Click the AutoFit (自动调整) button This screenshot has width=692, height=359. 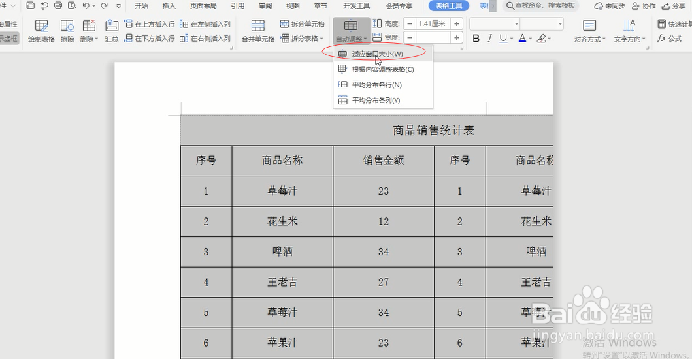[x=352, y=31]
